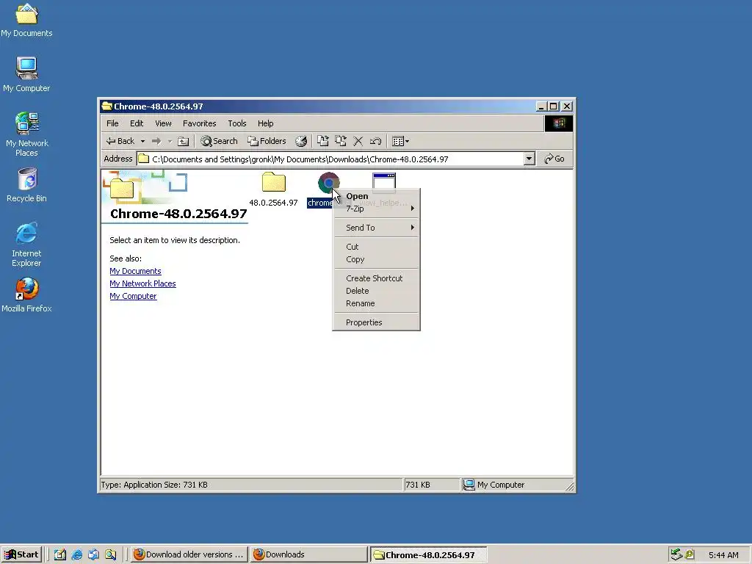Launch Outlook Express from quick launch
Image resolution: width=752 pixels, height=564 pixels.
[93, 554]
